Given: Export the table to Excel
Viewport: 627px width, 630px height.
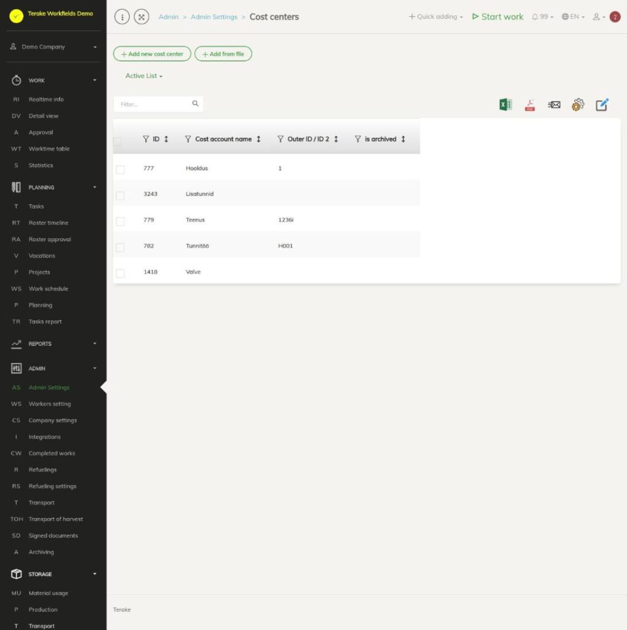Looking at the screenshot, I should 505,105.
